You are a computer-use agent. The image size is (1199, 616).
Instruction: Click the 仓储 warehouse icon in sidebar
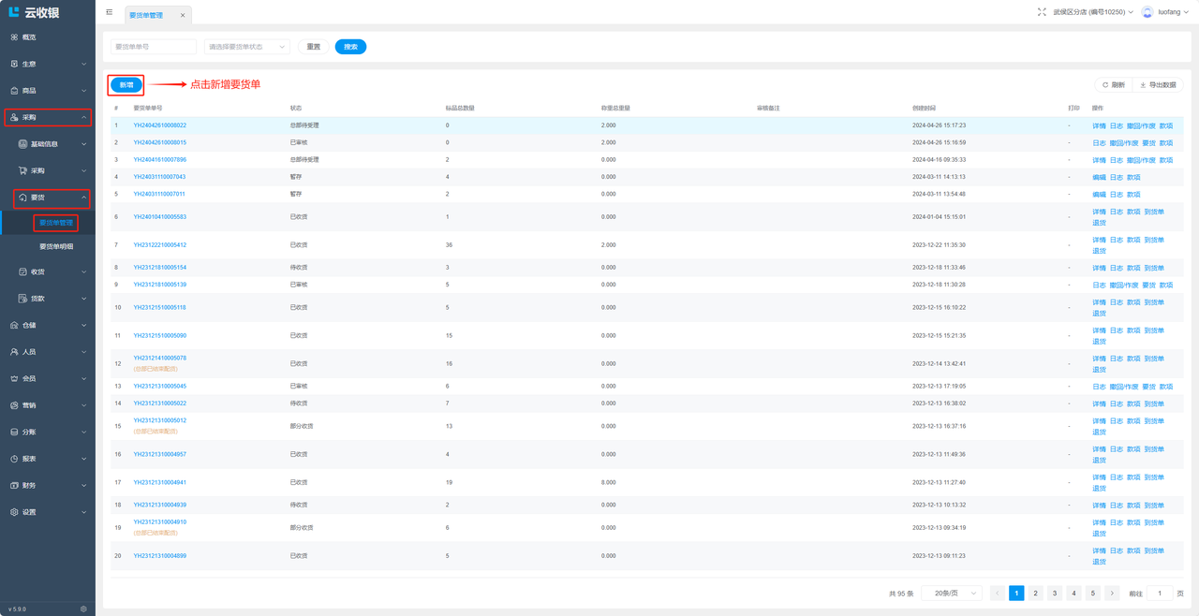click(x=14, y=326)
